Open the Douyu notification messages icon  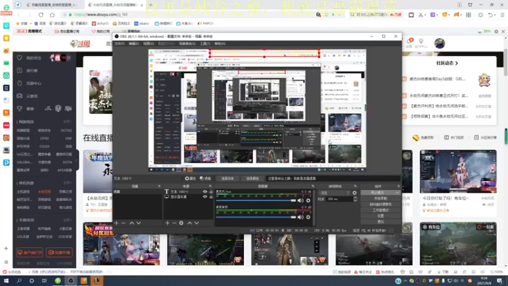(409, 42)
